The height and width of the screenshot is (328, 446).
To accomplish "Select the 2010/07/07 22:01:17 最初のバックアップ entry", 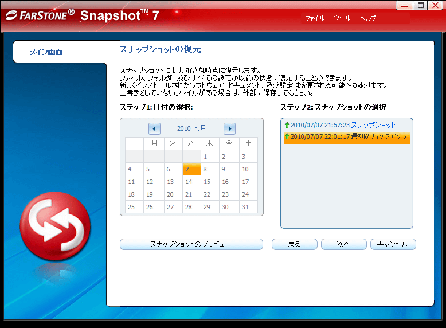I will [346, 137].
